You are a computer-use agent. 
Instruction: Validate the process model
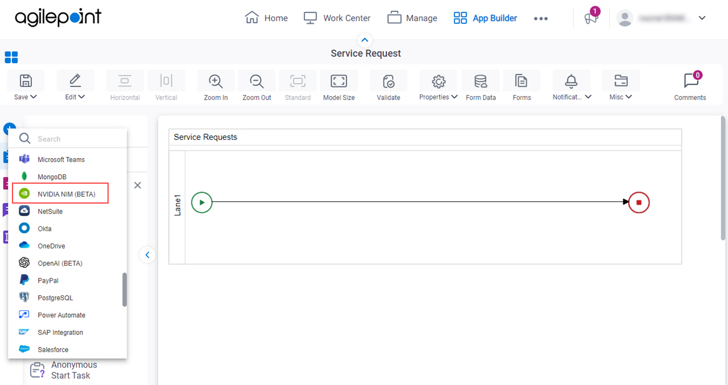tap(388, 81)
